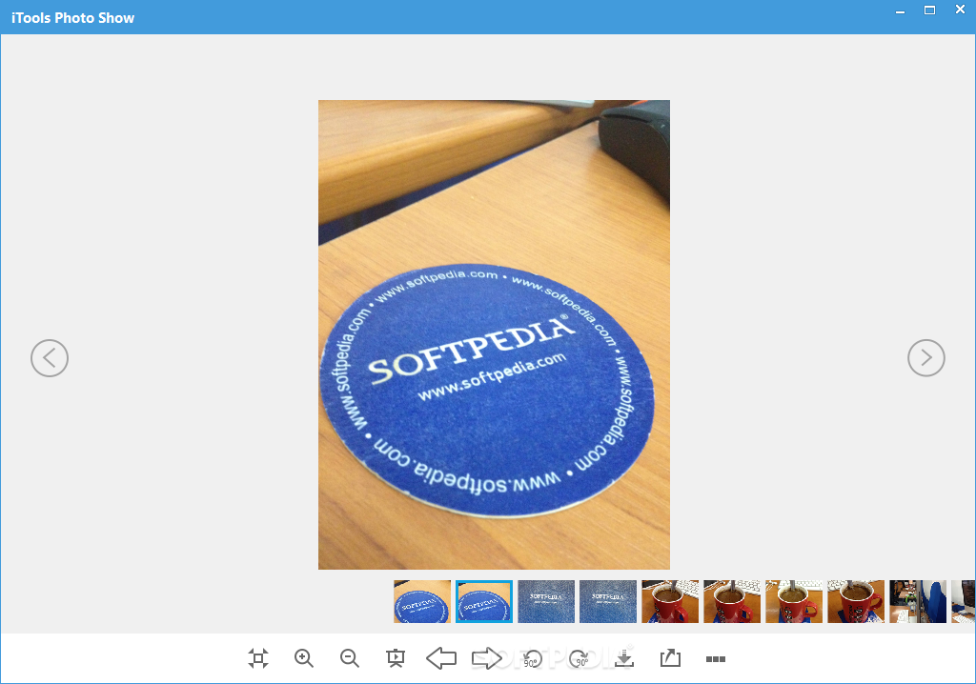
Task: Rotate photo 90° counterclockwise
Action: point(532,658)
